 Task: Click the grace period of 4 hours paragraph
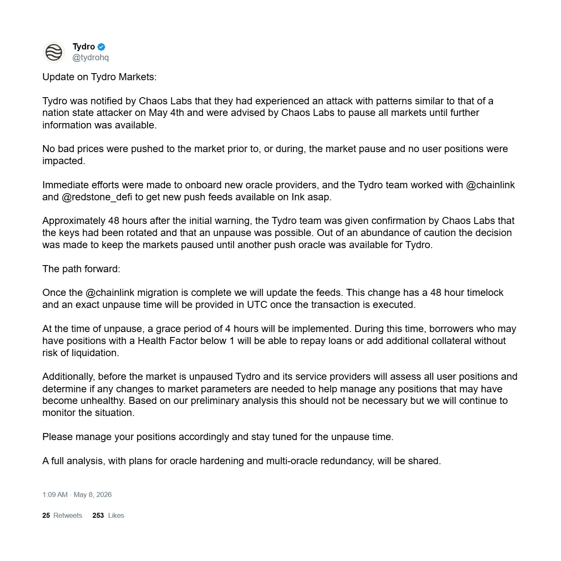pyautogui.click(x=279, y=341)
